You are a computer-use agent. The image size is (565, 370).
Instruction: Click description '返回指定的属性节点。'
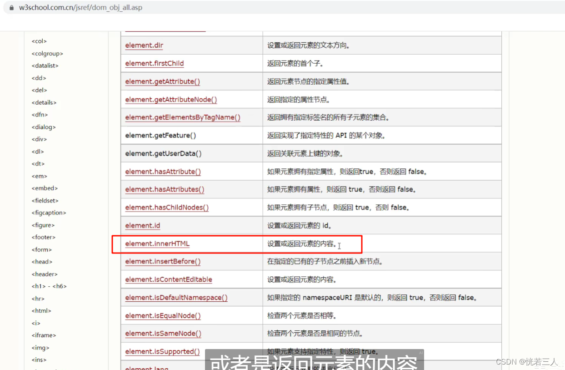[299, 99]
